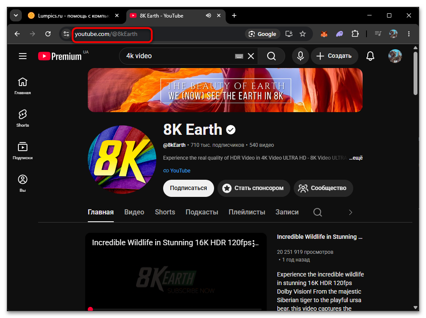Toggle the on-screen keyboard in search
This screenshot has height=318, width=426.
point(239,56)
